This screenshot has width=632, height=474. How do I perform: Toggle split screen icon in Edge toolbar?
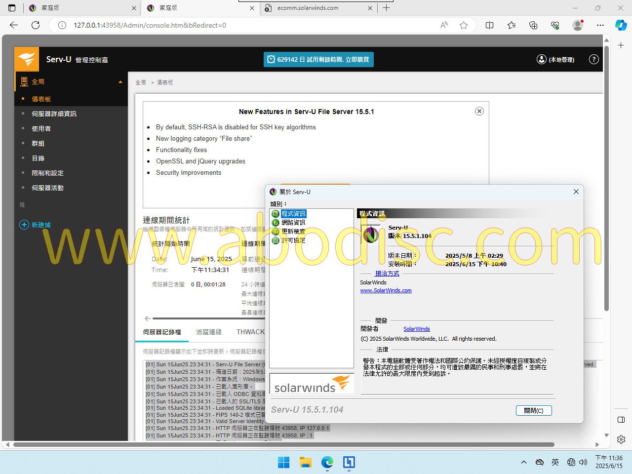[x=489, y=25]
